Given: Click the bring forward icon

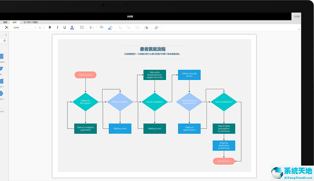Looking at the screenshot, I should 120,28.
